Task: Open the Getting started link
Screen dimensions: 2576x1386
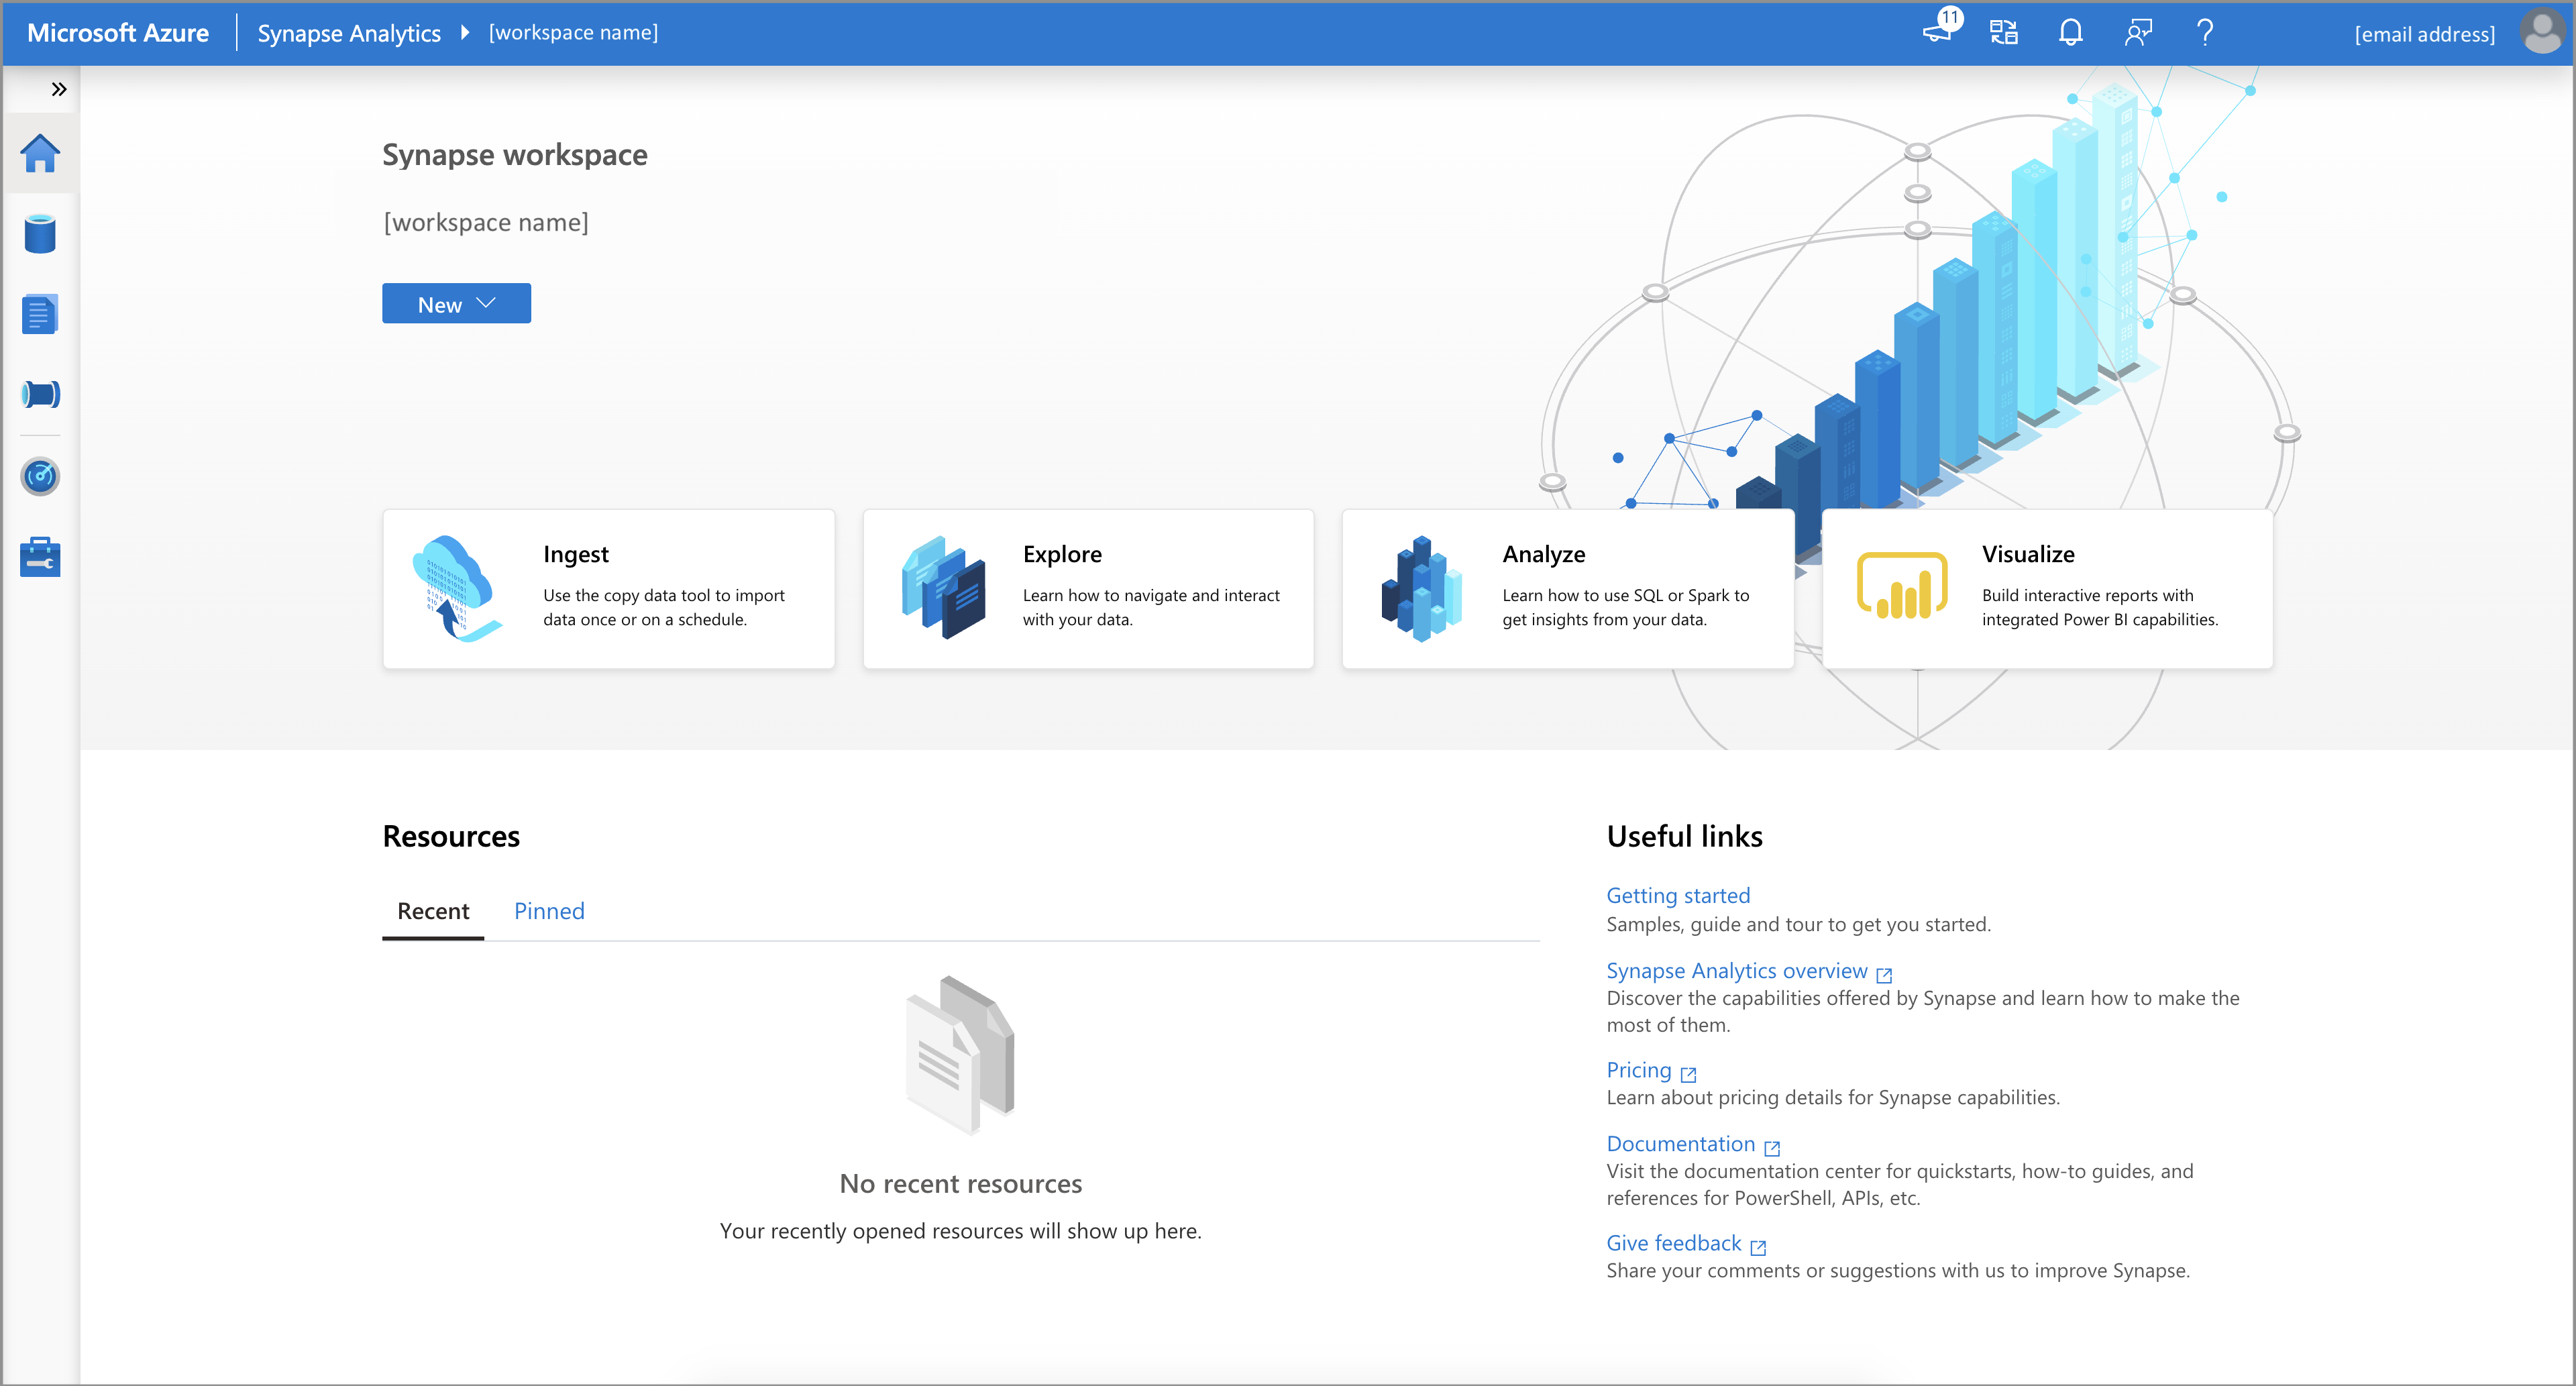Action: click(1678, 893)
